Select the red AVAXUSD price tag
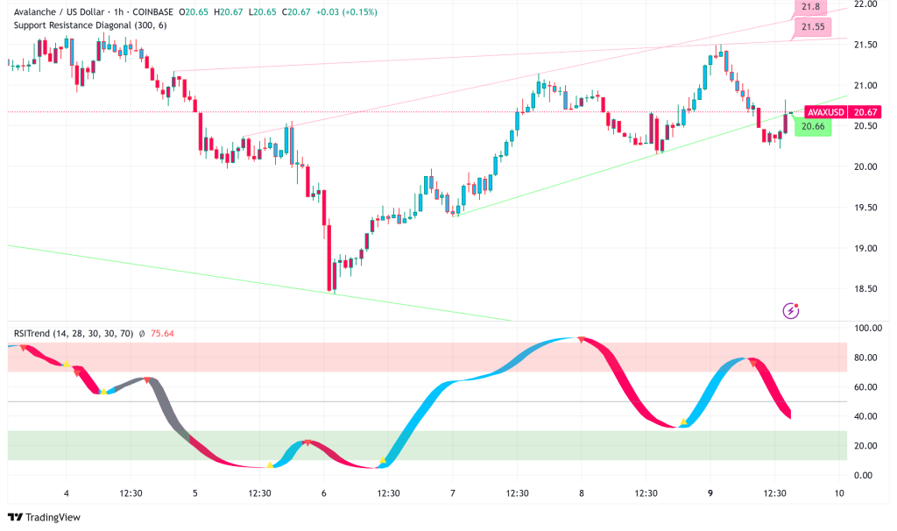The image size is (897, 531). (825, 112)
